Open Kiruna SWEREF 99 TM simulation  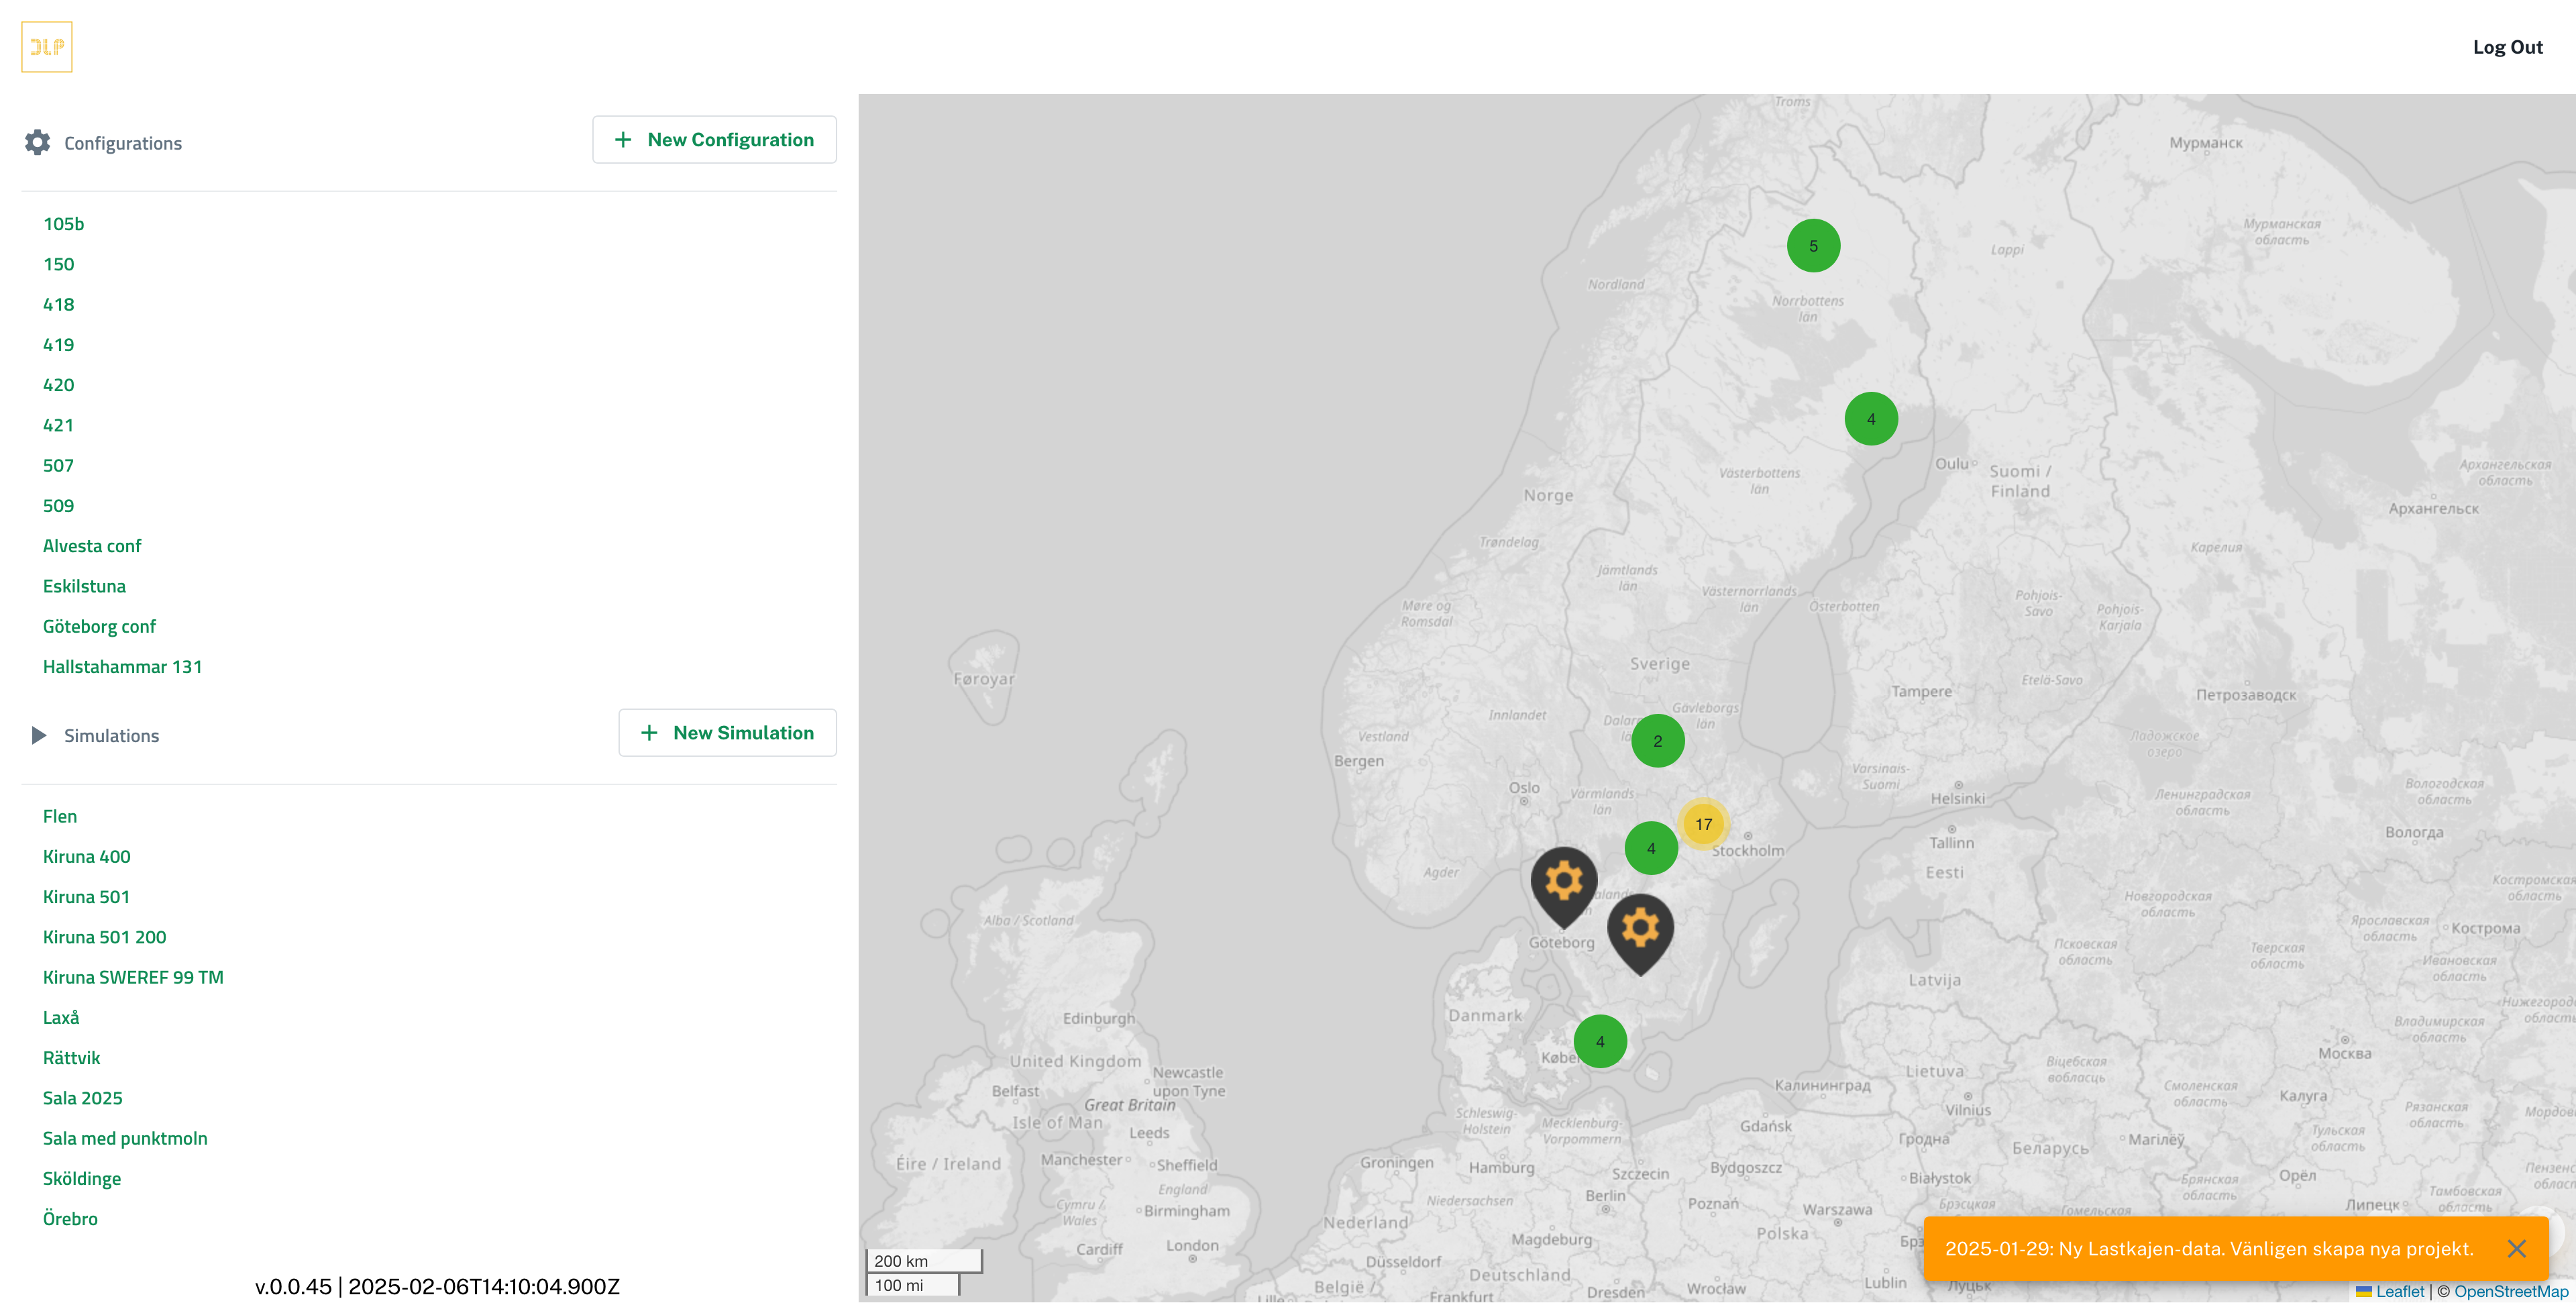click(133, 977)
